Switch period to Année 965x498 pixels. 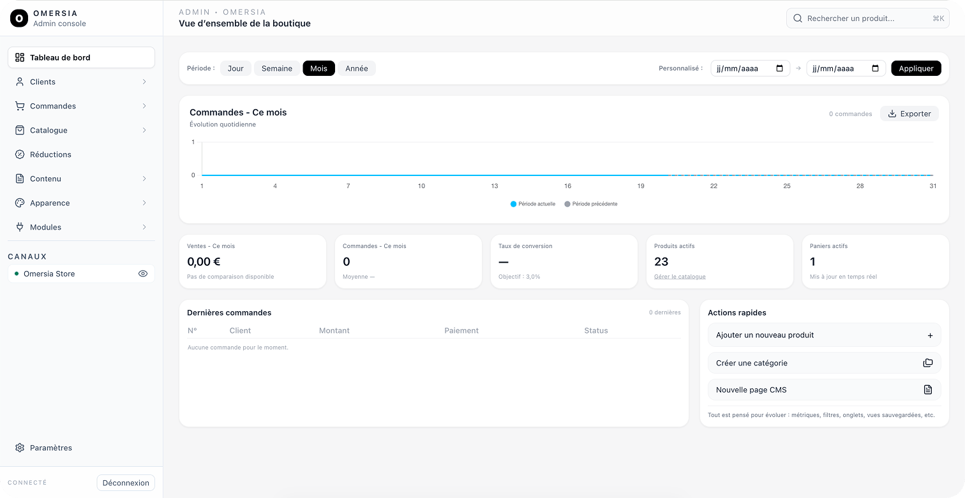(x=356, y=68)
